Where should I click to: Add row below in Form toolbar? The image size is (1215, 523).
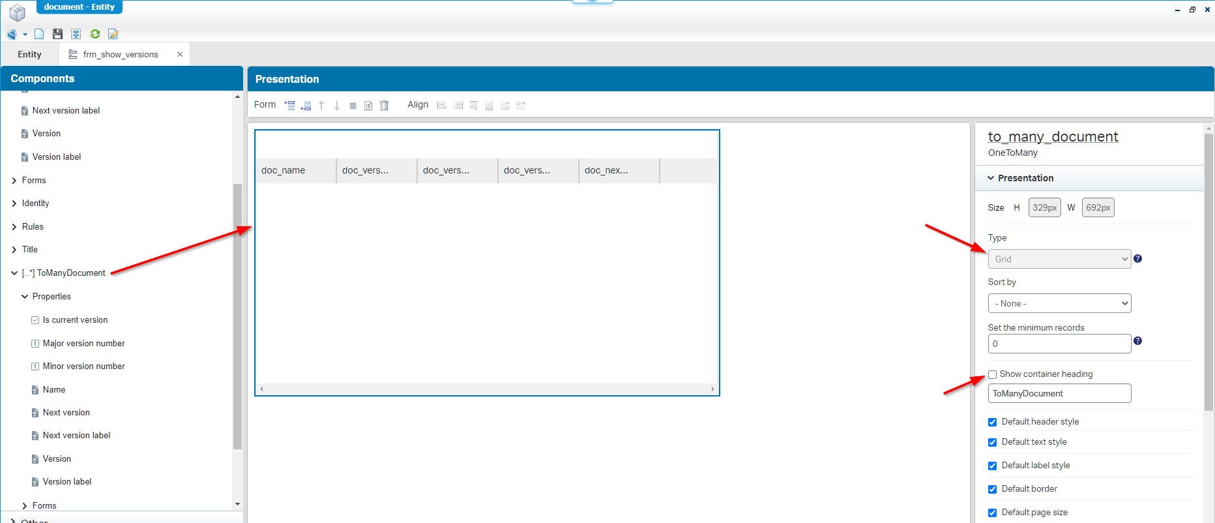tap(306, 105)
